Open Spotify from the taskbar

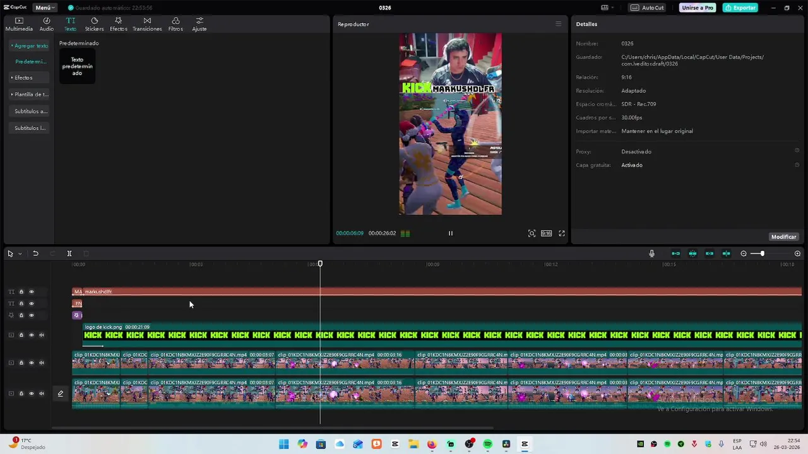487,445
